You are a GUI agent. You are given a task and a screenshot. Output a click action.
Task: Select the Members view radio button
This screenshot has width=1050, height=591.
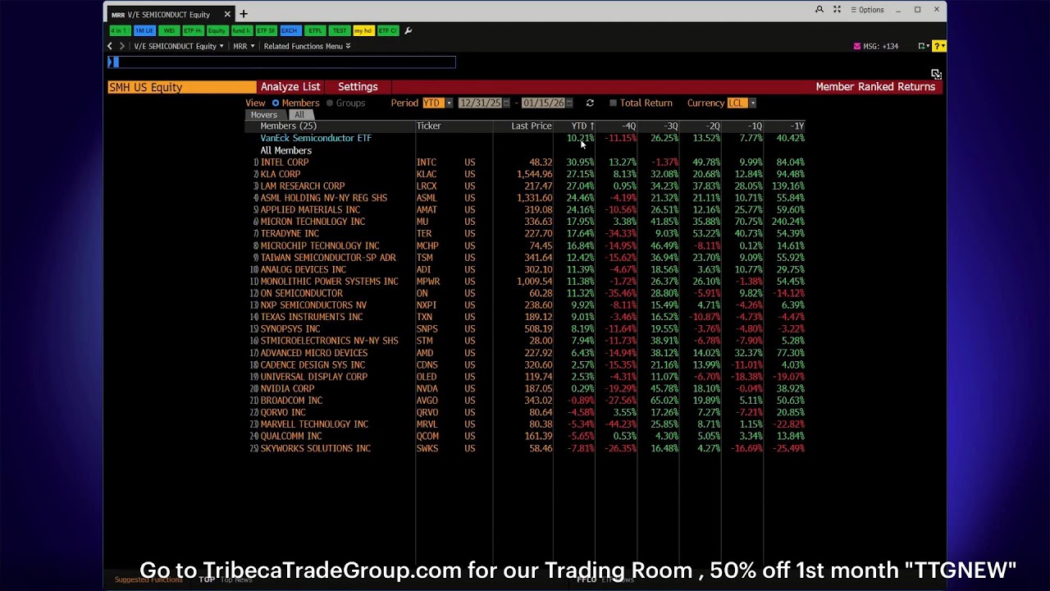pyautogui.click(x=276, y=103)
